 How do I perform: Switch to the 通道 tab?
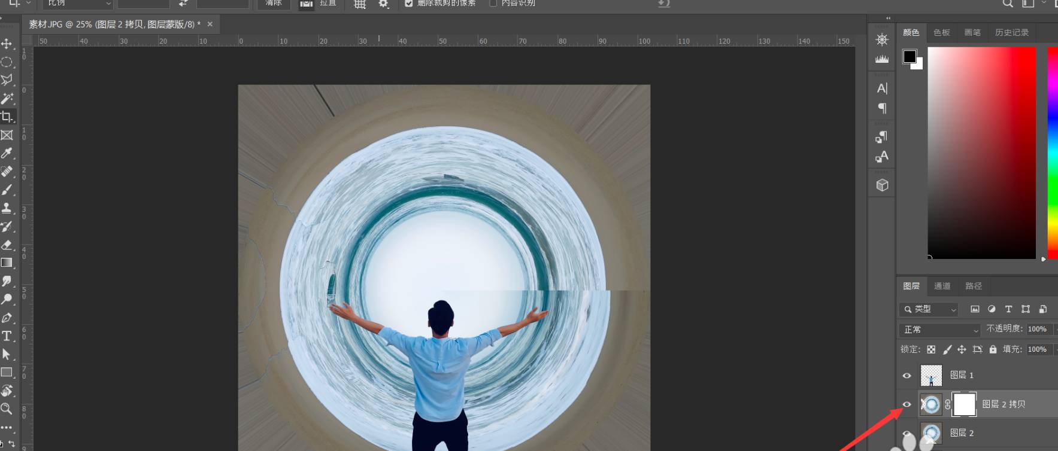pyautogui.click(x=942, y=286)
